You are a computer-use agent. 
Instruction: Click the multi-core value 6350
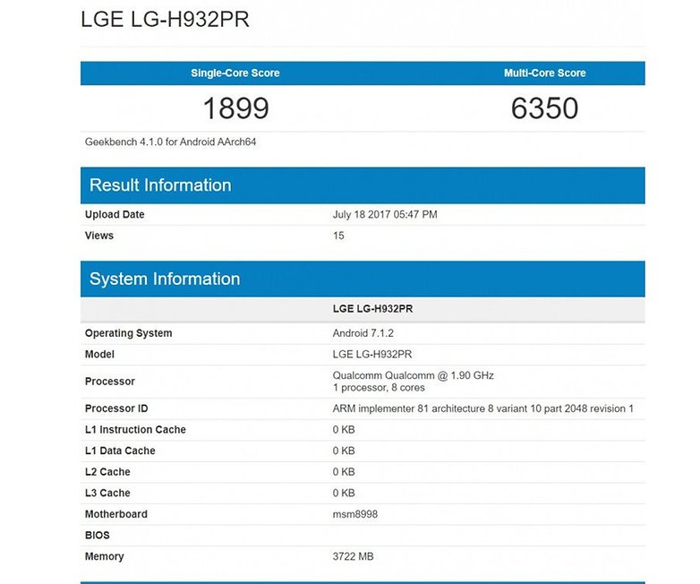[x=544, y=108]
